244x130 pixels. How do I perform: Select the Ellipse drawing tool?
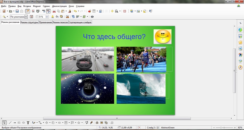pos(23,123)
